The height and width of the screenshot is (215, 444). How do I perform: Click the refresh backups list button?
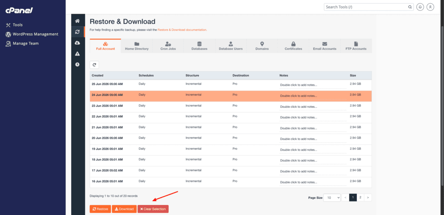94,65
